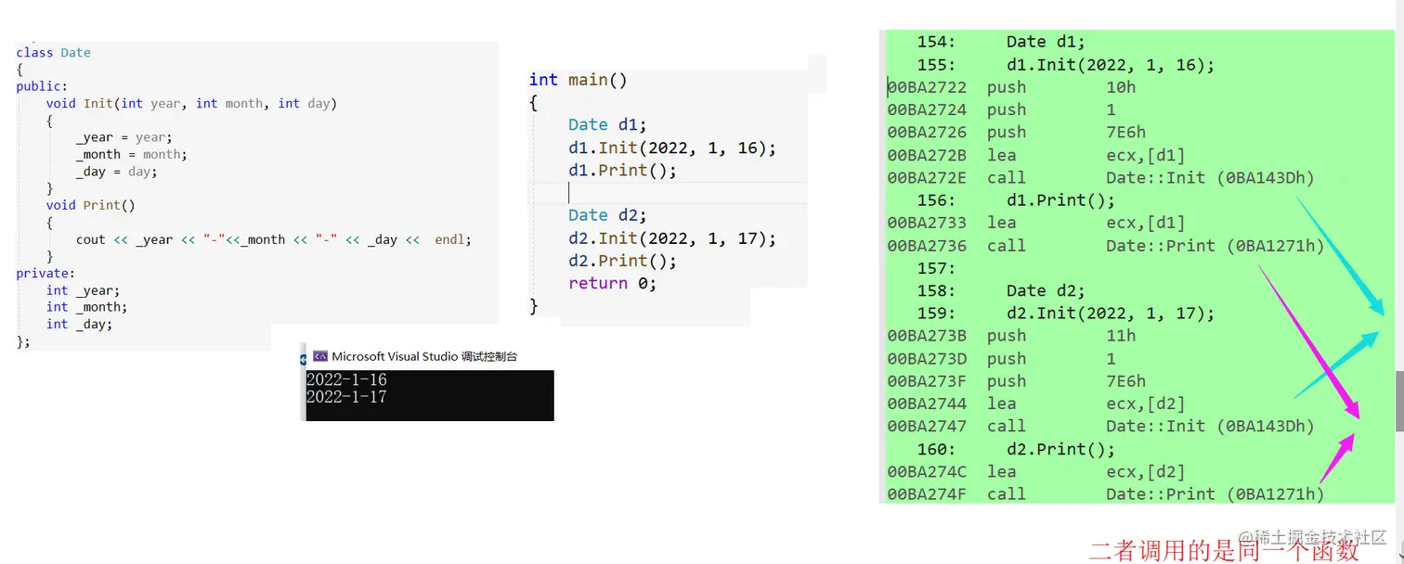The width and height of the screenshot is (1404, 564).
Task: Click the Microsoft Visual Studio 调试控制台 title
Action: tap(424, 356)
